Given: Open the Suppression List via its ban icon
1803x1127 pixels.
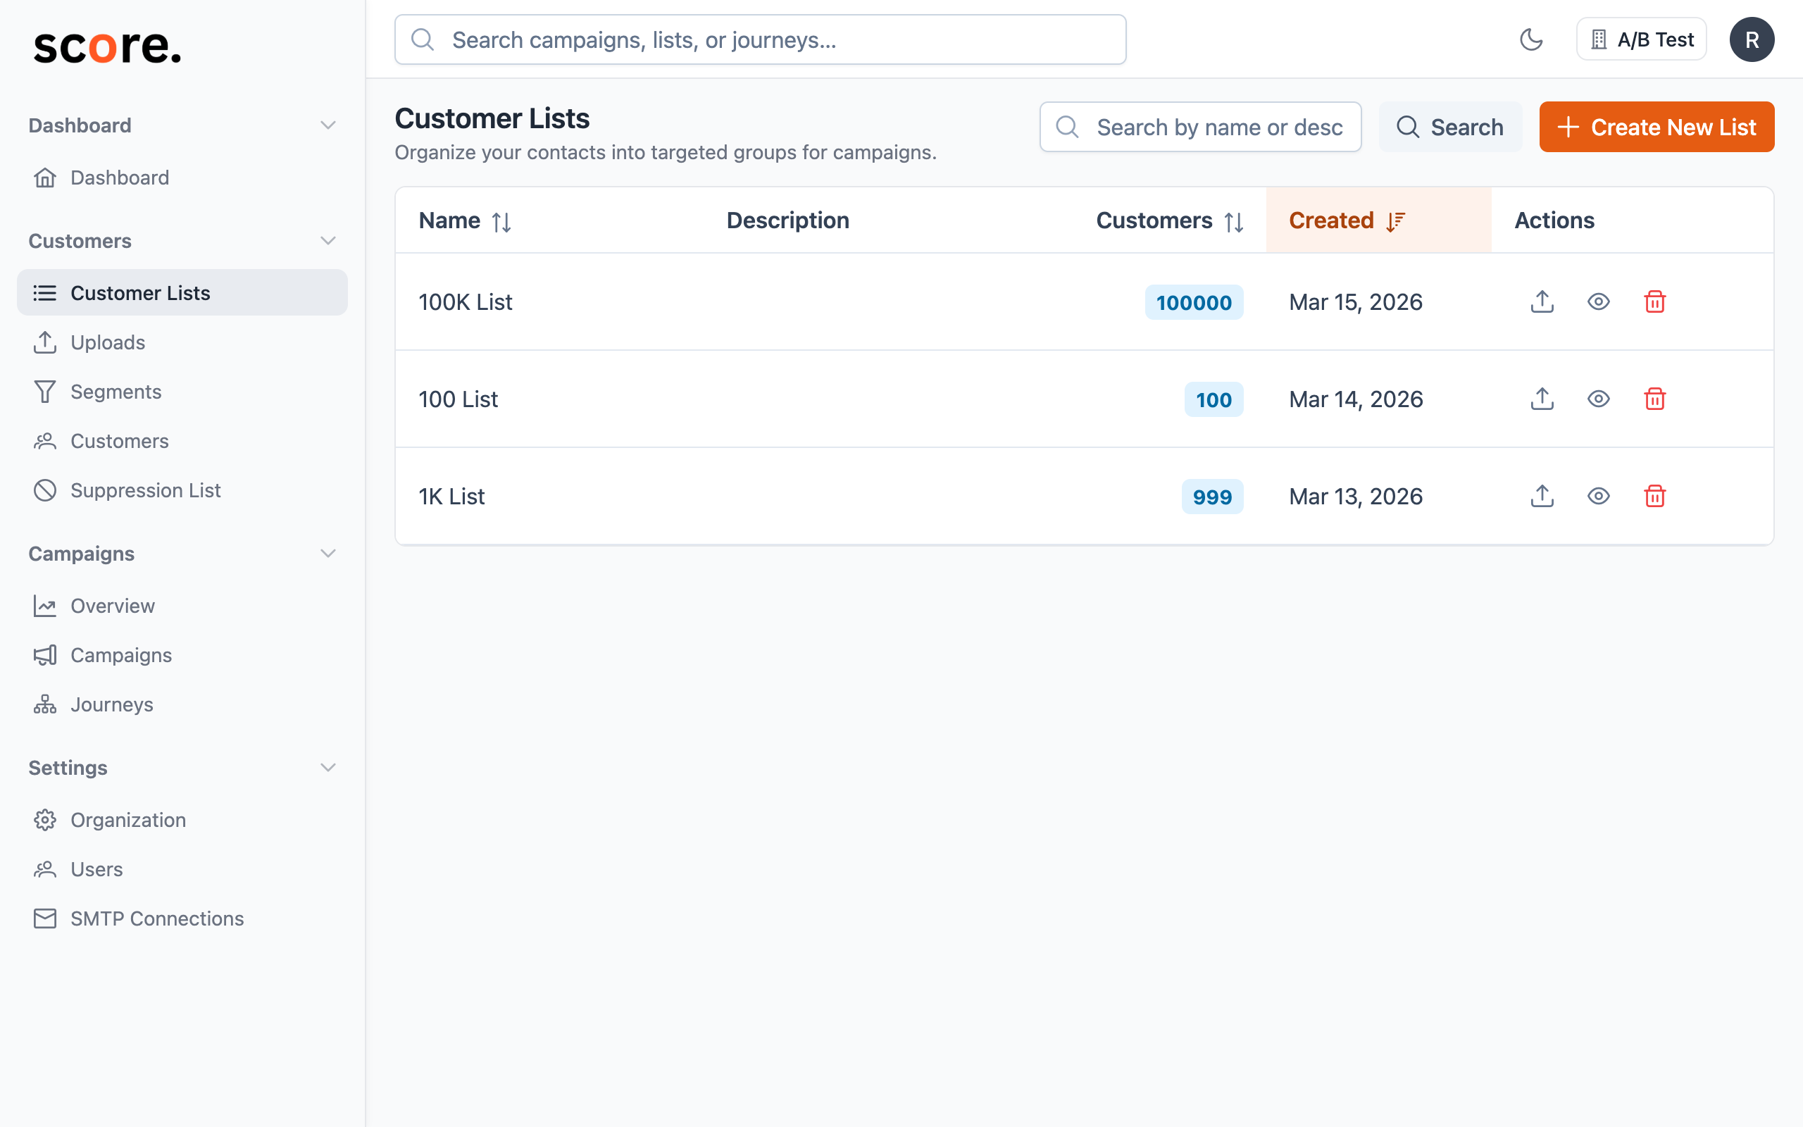Looking at the screenshot, I should pyautogui.click(x=44, y=490).
